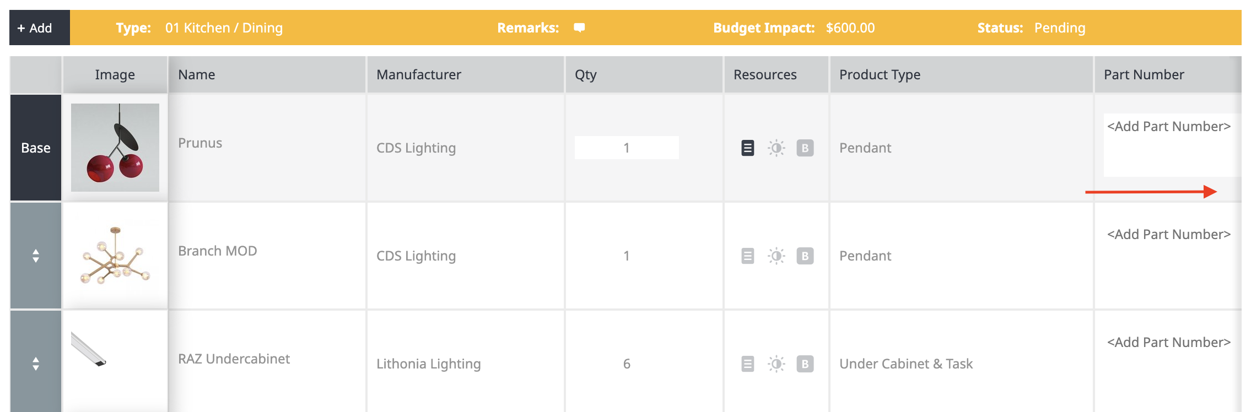This screenshot has height=412, width=1251.
Task: Open the Prunus pendant thumbnail
Action: coord(115,148)
